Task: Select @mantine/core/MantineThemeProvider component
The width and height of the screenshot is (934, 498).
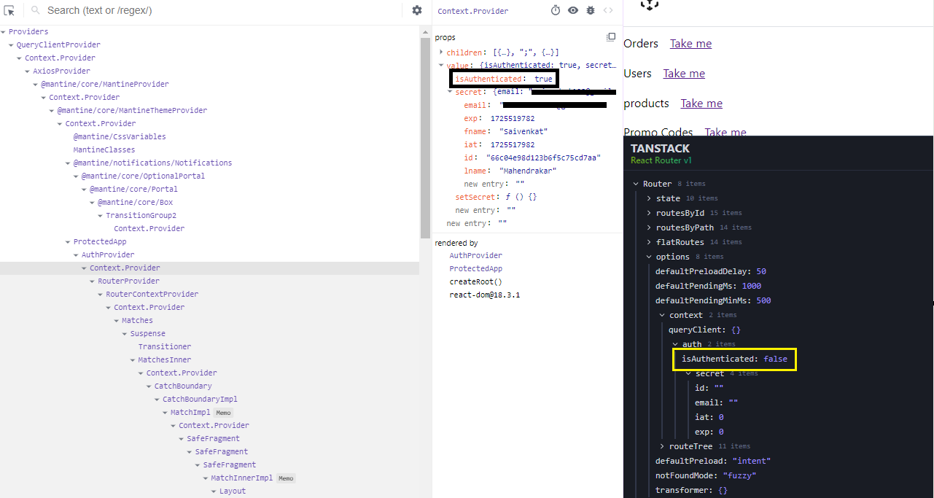Action: [132, 111]
